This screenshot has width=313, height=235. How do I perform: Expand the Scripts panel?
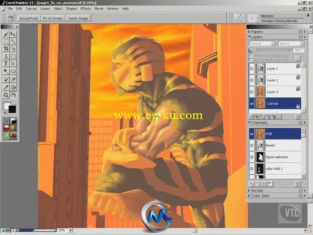click(x=249, y=190)
